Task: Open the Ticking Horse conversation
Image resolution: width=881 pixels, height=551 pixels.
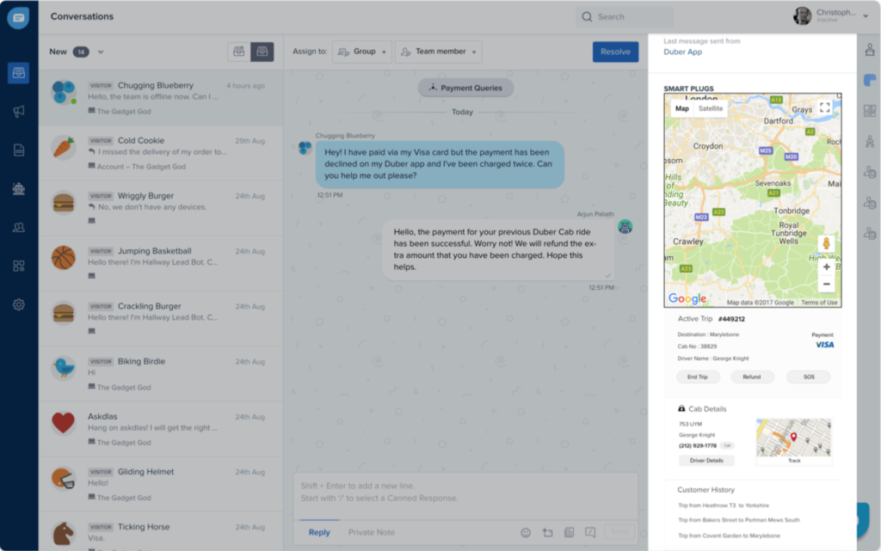Action: 161,531
